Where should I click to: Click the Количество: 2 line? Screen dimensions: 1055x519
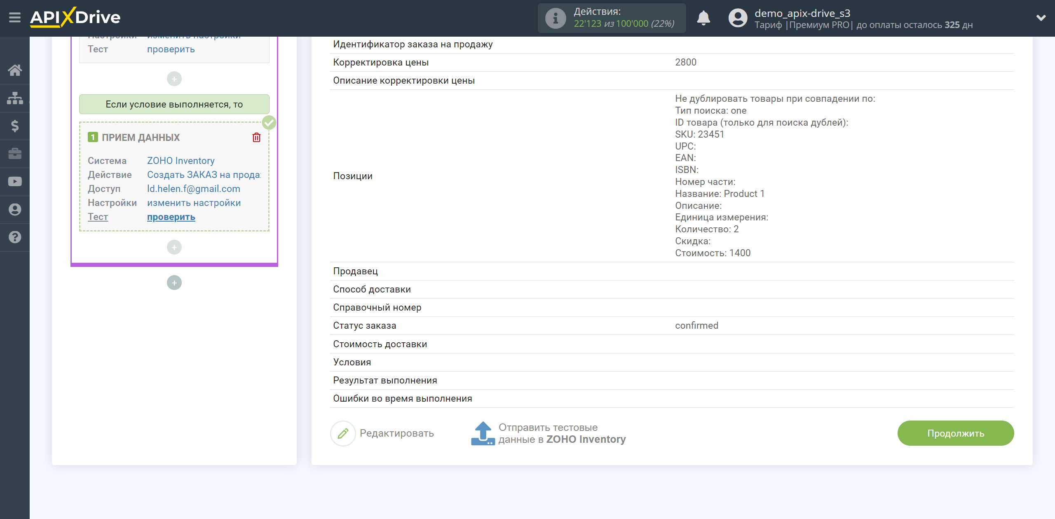[707, 229]
